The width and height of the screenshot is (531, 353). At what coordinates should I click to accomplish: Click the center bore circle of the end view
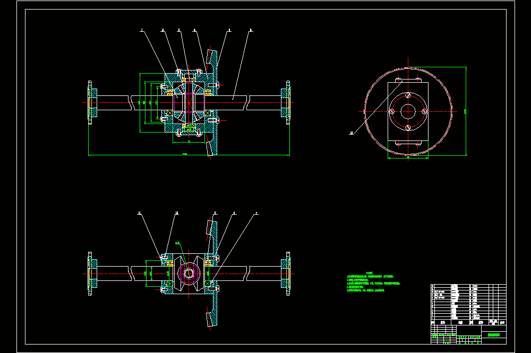click(x=408, y=112)
